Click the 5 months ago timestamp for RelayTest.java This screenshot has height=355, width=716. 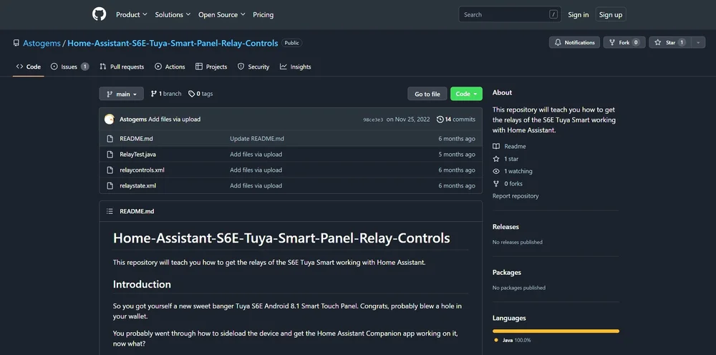[457, 154]
